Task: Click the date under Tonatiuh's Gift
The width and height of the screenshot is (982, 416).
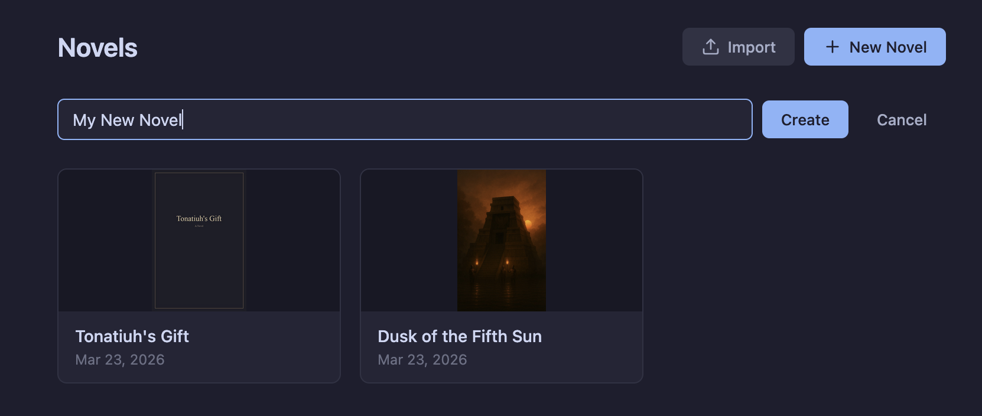Action: point(120,360)
